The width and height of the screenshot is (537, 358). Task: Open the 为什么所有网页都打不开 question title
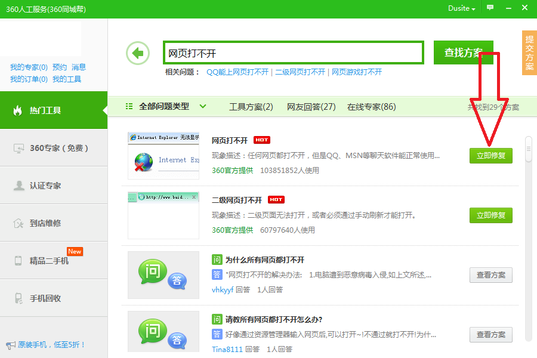[265, 260]
